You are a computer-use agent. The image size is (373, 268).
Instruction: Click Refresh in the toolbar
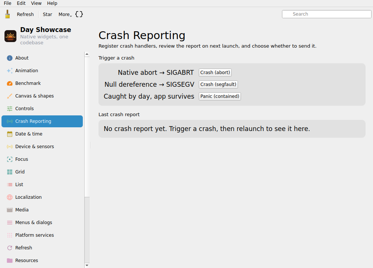pos(25,14)
